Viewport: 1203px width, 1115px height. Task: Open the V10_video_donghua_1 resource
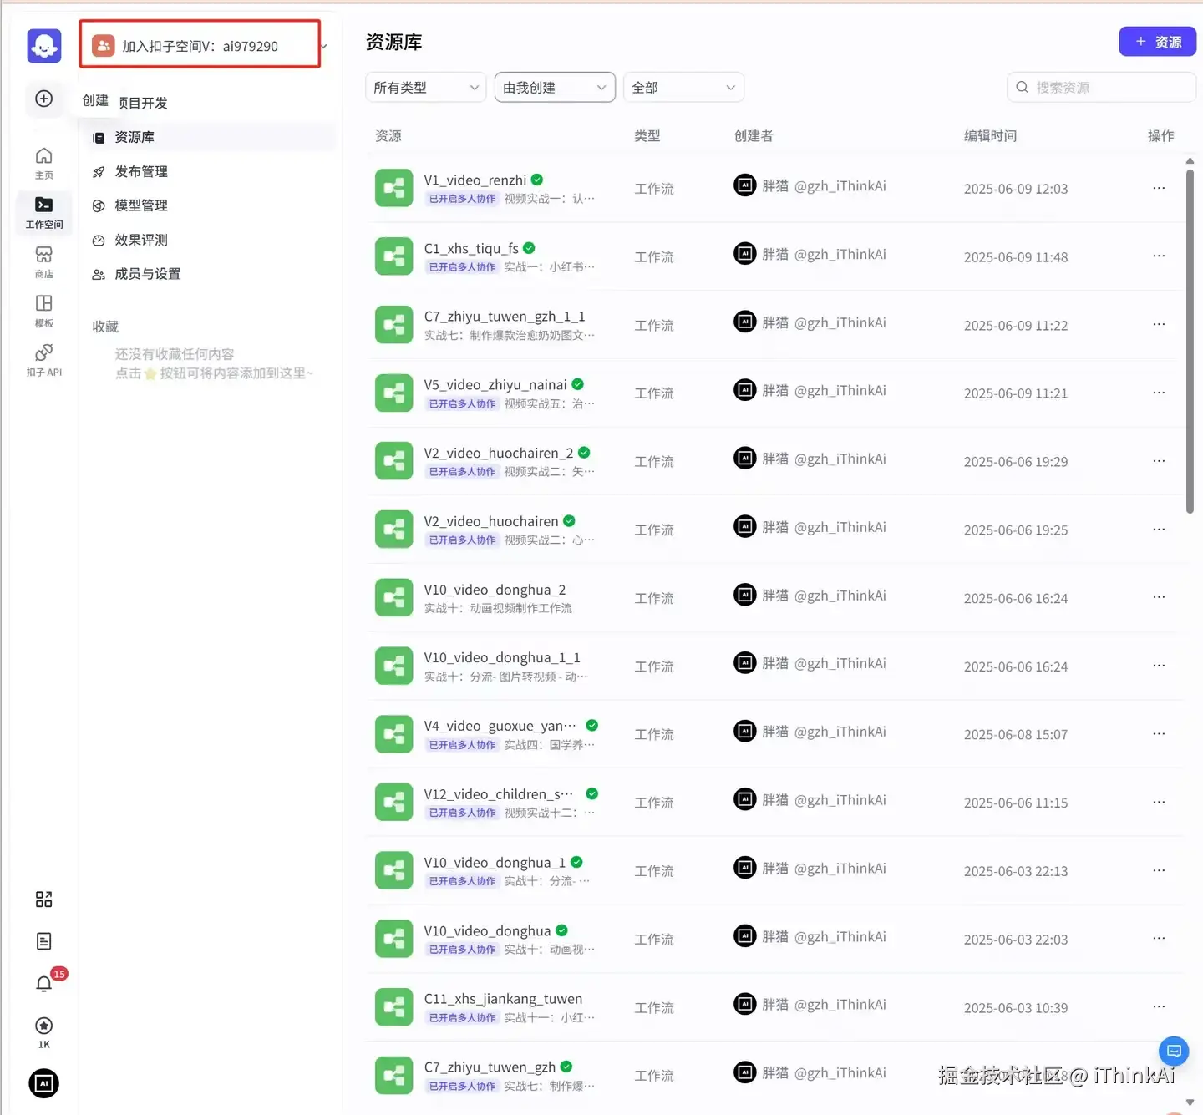click(495, 863)
